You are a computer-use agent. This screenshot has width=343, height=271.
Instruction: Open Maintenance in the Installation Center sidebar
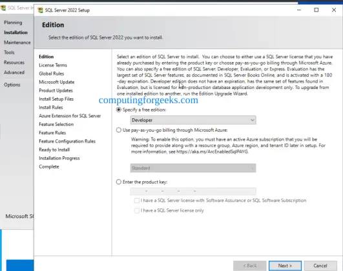[x=17, y=43]
